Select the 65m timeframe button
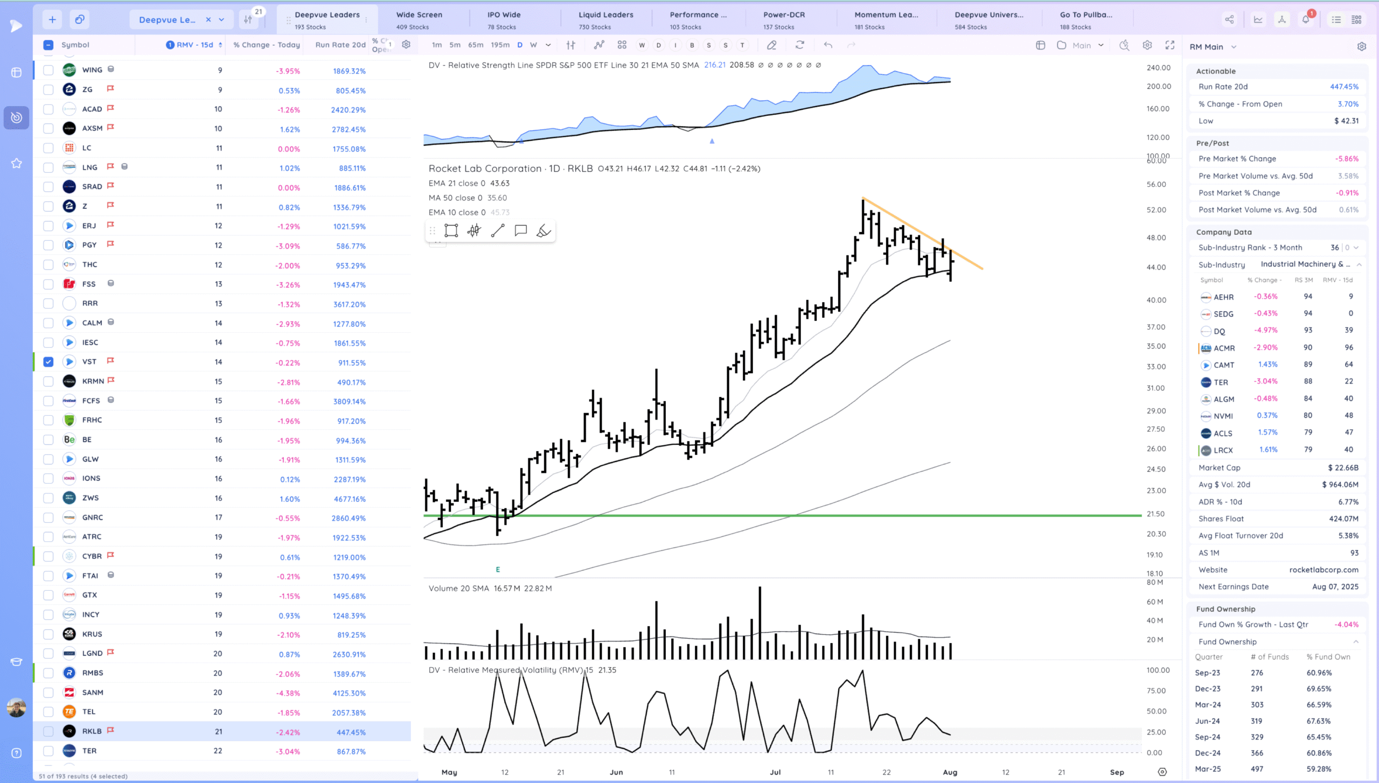Viewport: 1379px width, 783px height. pyautogui.click(x=475, y=45)
